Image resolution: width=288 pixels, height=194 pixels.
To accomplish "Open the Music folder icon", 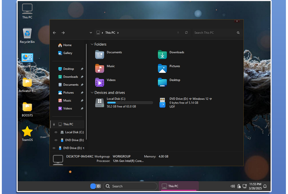I will point(100,68).
